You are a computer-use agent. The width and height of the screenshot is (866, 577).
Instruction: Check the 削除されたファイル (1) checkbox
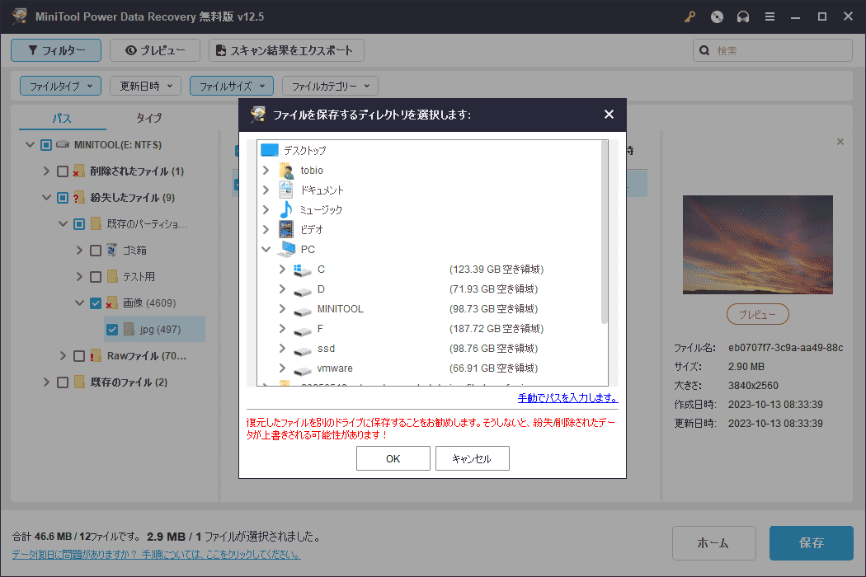[x=63, y=171]
